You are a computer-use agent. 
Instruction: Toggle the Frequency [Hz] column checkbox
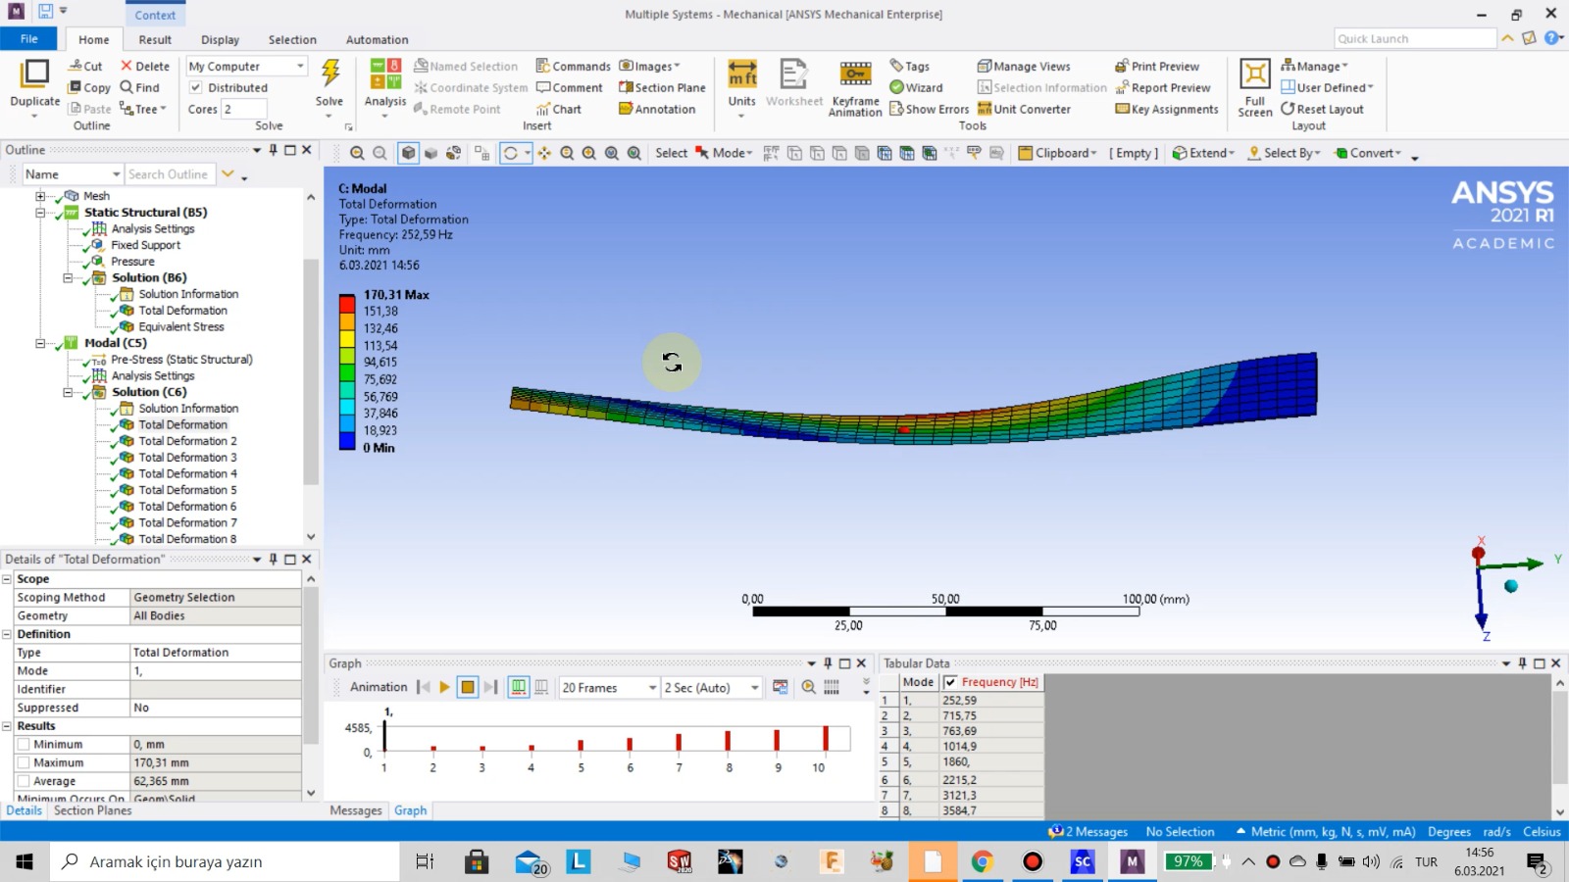(x=950, y=682)
